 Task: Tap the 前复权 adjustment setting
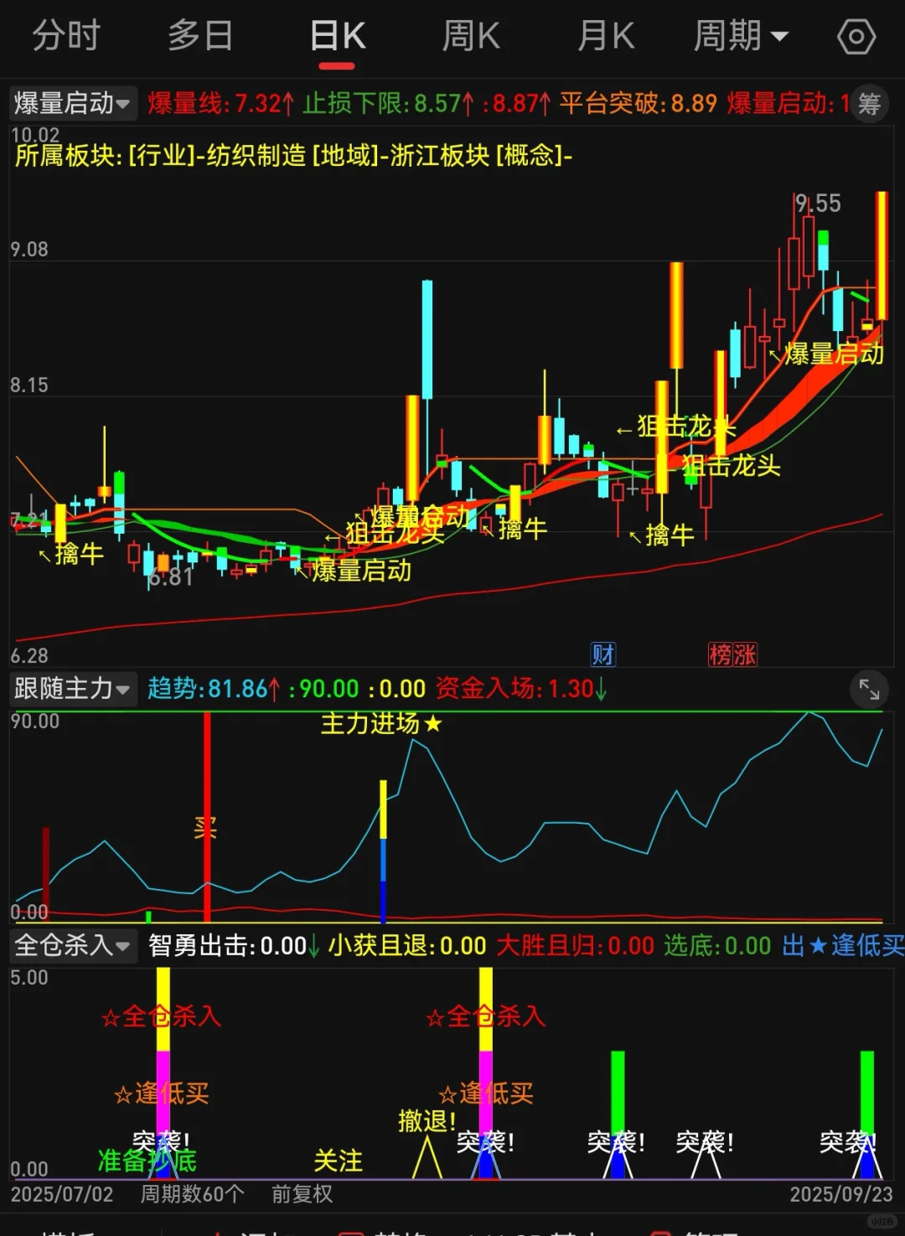(x=302, y=1194)
